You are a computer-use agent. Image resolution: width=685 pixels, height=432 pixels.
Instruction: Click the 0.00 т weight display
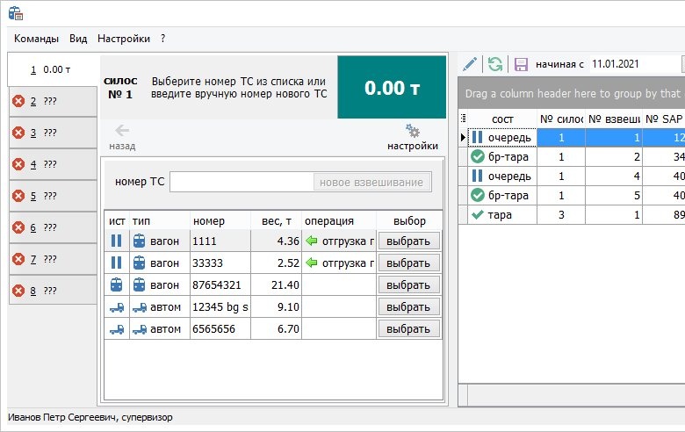[392, 87]
